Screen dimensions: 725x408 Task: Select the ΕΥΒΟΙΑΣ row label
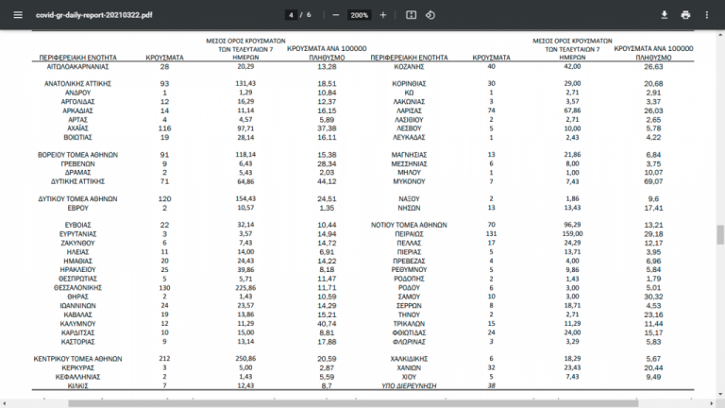click(77, 226)
